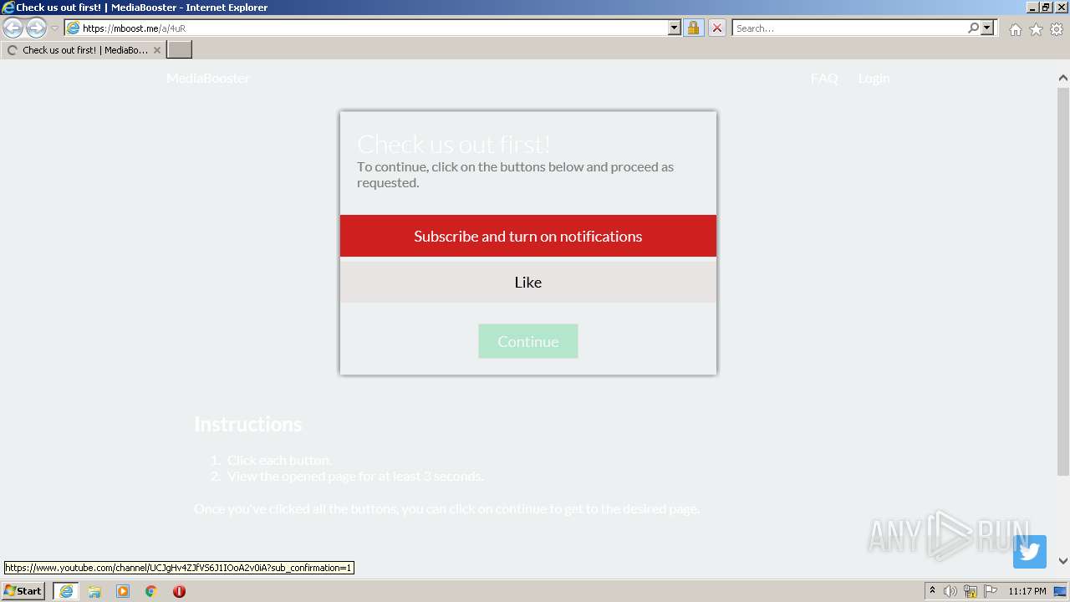Click the Action Center flag icon
1070x602 pixels.
[x=991, y=591]
